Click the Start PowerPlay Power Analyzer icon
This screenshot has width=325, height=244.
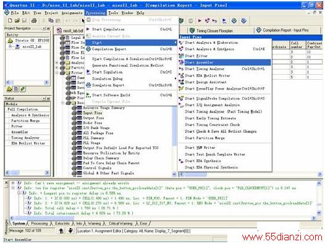pos(182,88)
